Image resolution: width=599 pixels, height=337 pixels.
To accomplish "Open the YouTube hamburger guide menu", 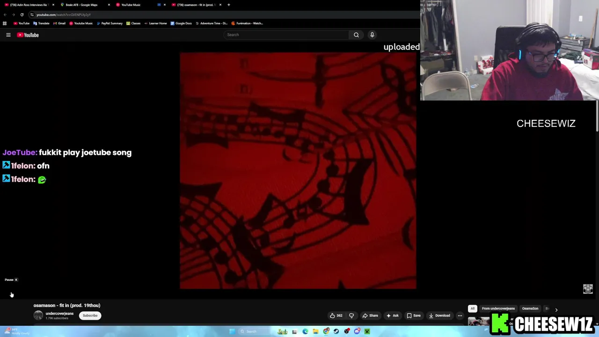I will tap(8, 35).
